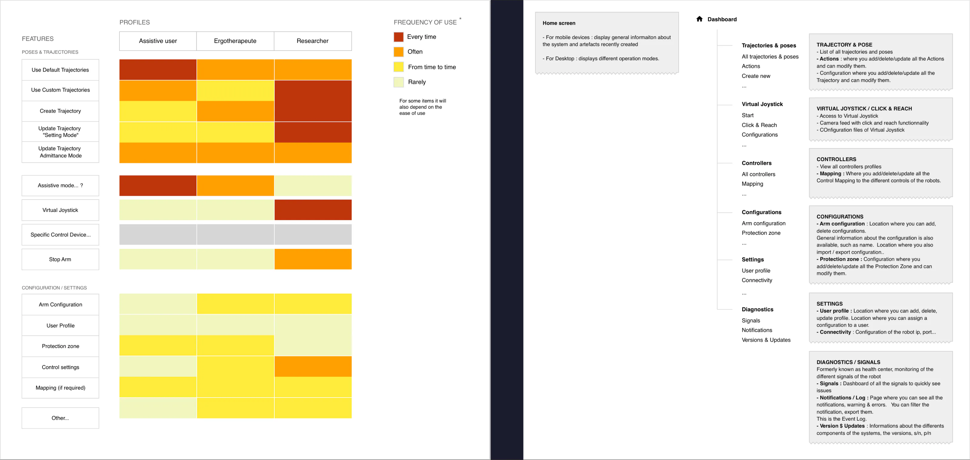Open the Create new menu item

pos(756,76)
